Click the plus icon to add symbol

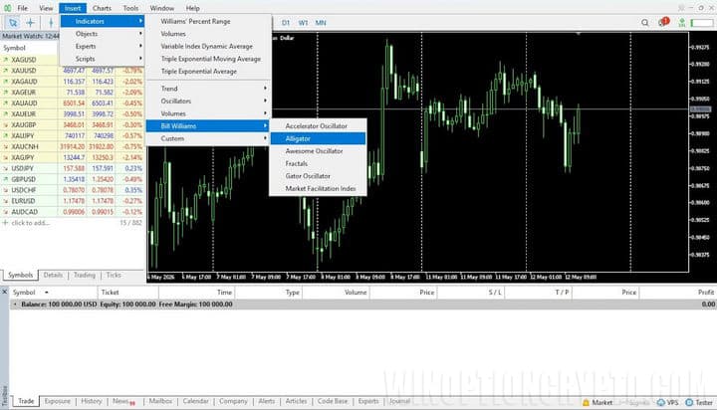[6, 223]
